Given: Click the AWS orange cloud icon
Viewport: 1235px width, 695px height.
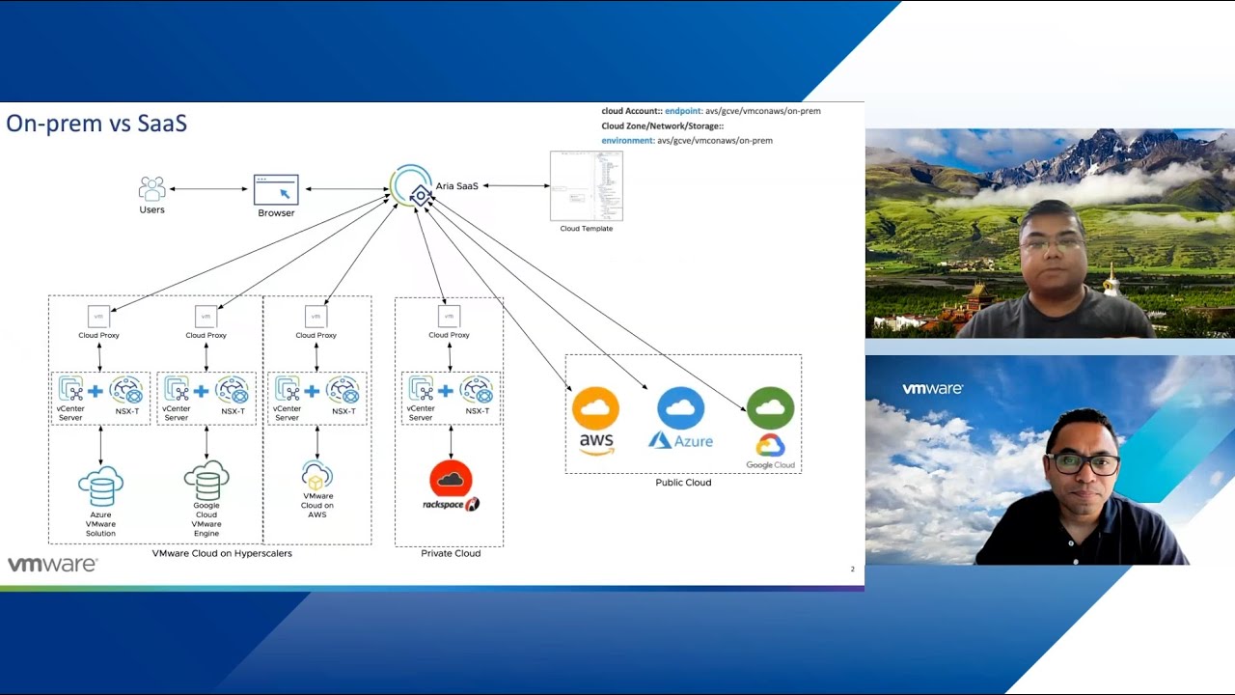Looking at the screenshot, I should (595, 407).
